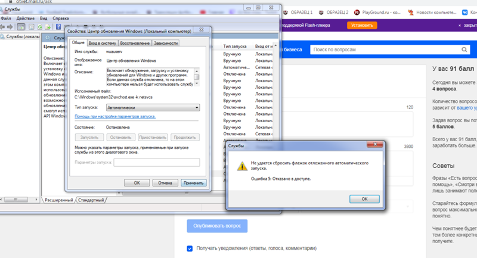Click the service list scroll-up arrow
Image resolution: width=477 pixels, height=258 pixels.
click(275, 46)
